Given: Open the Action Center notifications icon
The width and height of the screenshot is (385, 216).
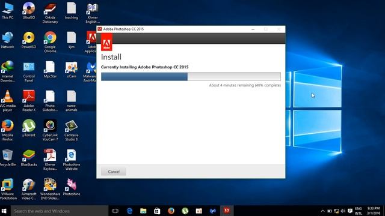Looking at the screenshot, I should click(x=350, y=211).
